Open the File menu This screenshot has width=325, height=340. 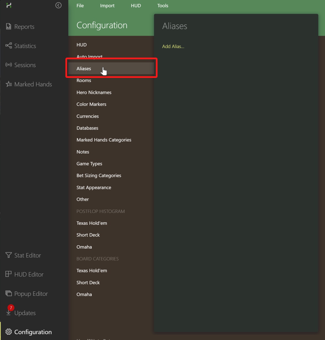tap(80, 6)
